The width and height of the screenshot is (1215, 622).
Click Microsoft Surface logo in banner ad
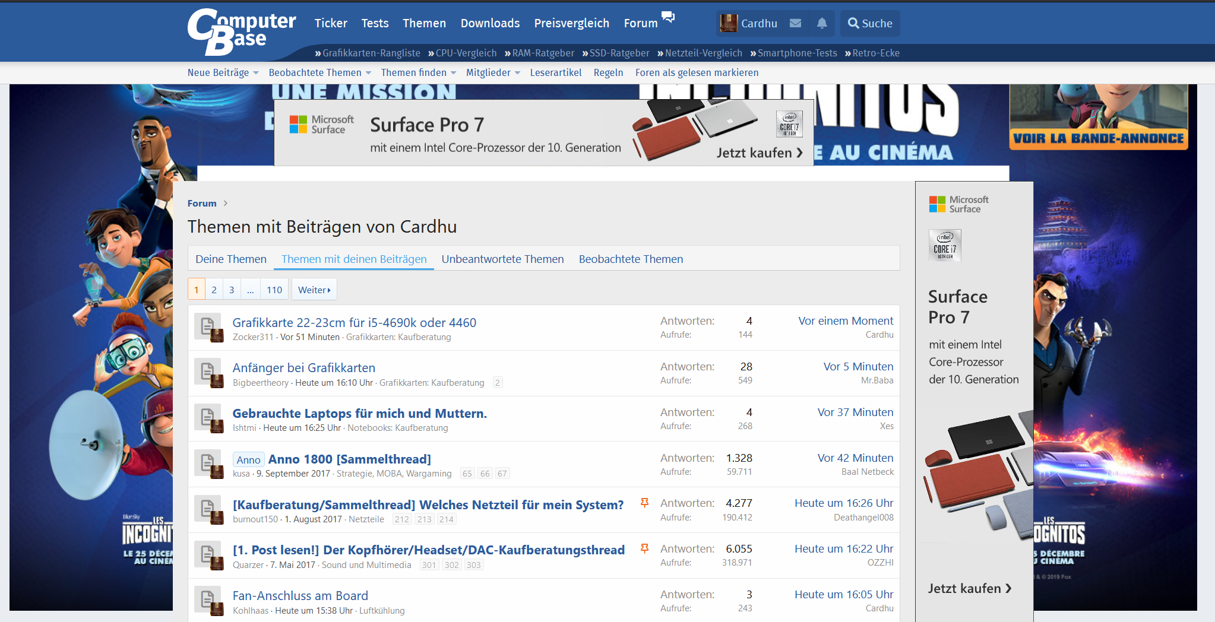[321, 125]
